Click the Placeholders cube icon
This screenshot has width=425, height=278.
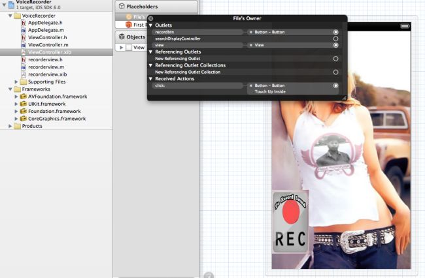[x=122, y=7]
